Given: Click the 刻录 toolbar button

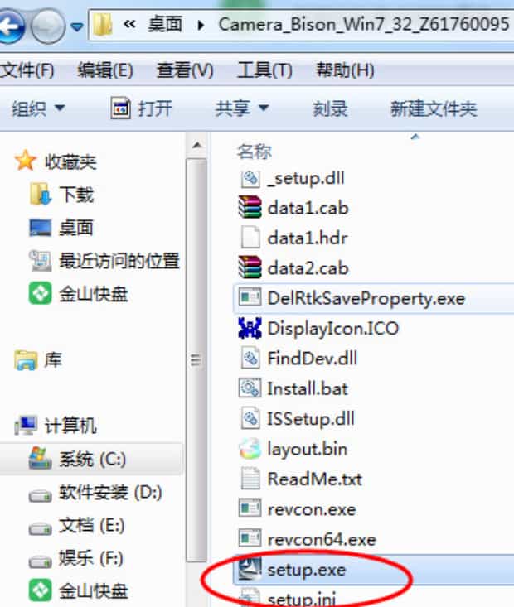Looking at the screenshot, I should point(330,108).
